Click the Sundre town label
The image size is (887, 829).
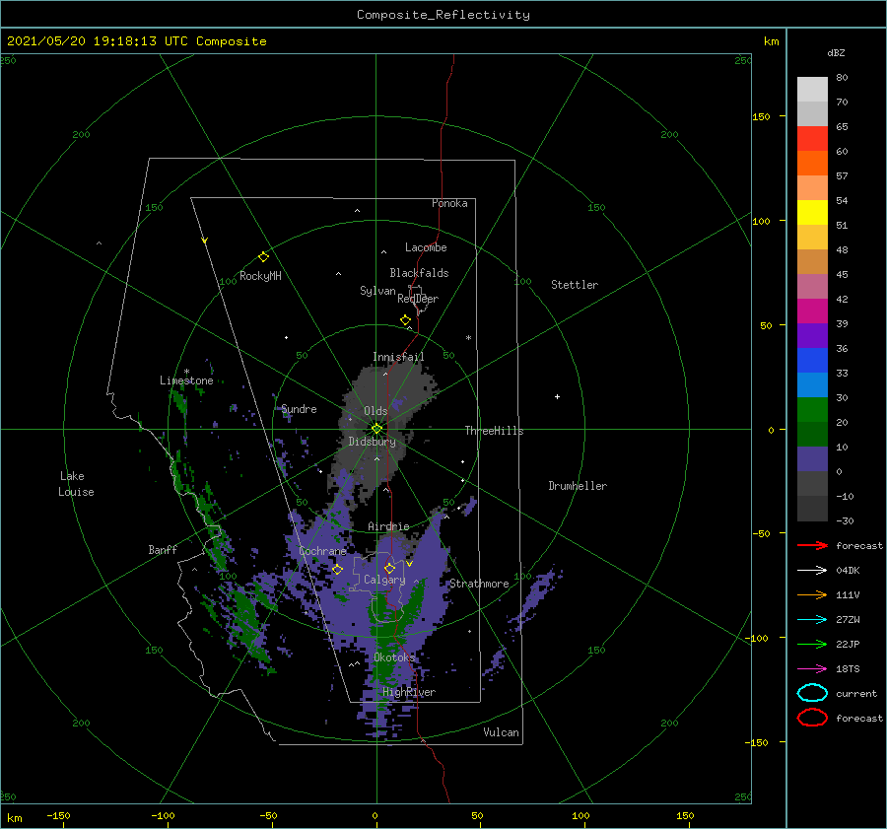coord(300,408)
